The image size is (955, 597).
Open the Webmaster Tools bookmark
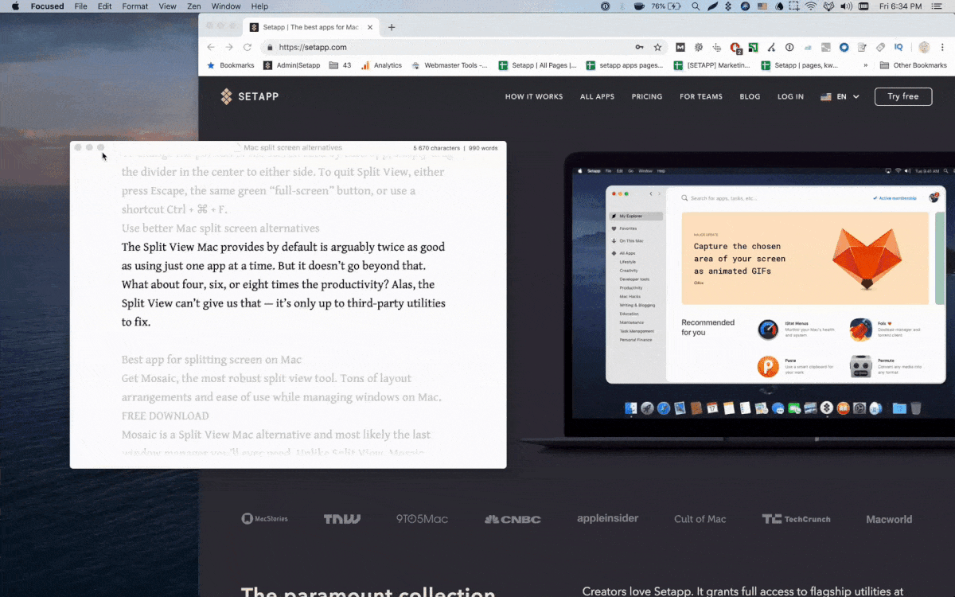(450, 65)
